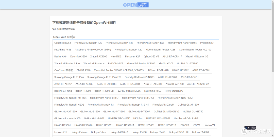
Task: Choose FriendlyARM NanoPi R4SE
Action: tap(182, 43)
